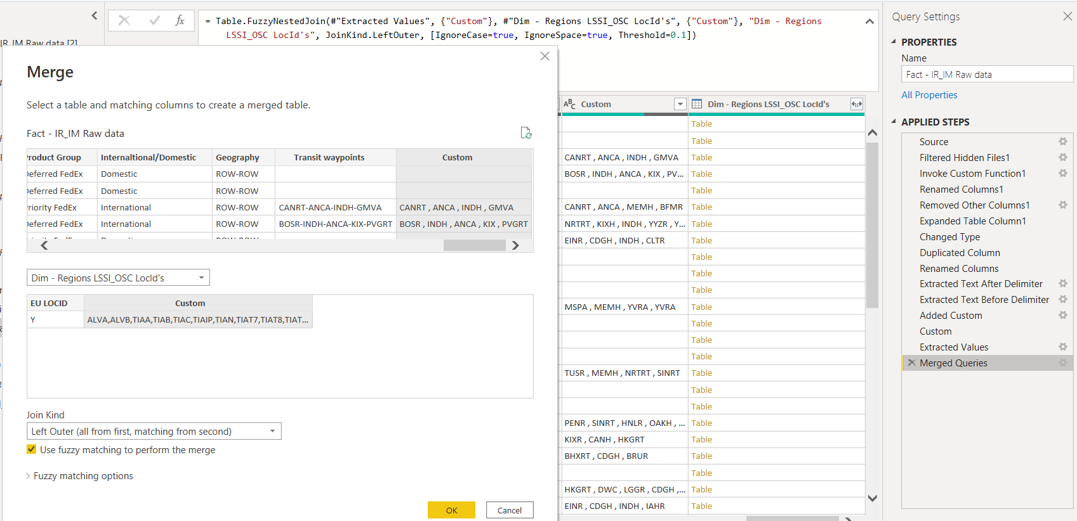This screenshot has width=1077, height=521.
Task: Click the refresh preview icon in Merge dialog
Action: click(526, 132)
